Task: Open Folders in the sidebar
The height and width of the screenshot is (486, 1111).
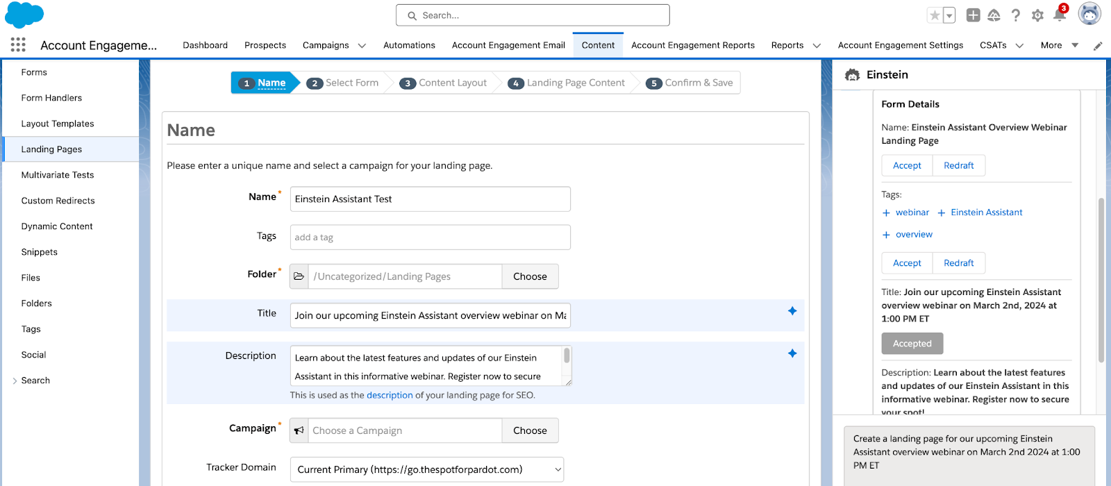Action: click(x=37, y=303)
